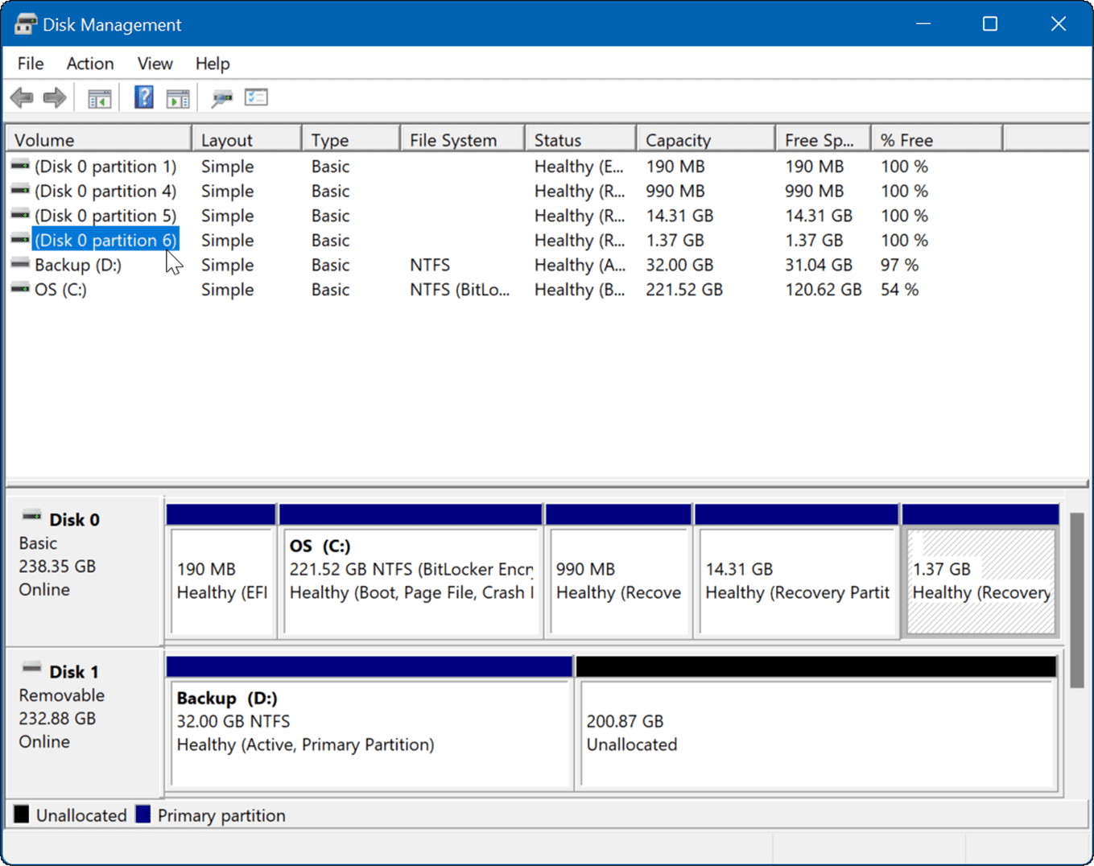Screen dimensions: 1094x866
Task: Open the Action menu
Action: pyautogui.click(x=89, y=63)
